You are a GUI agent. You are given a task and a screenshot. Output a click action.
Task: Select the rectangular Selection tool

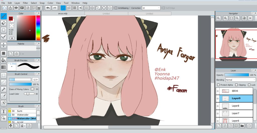tap(4, 75)
